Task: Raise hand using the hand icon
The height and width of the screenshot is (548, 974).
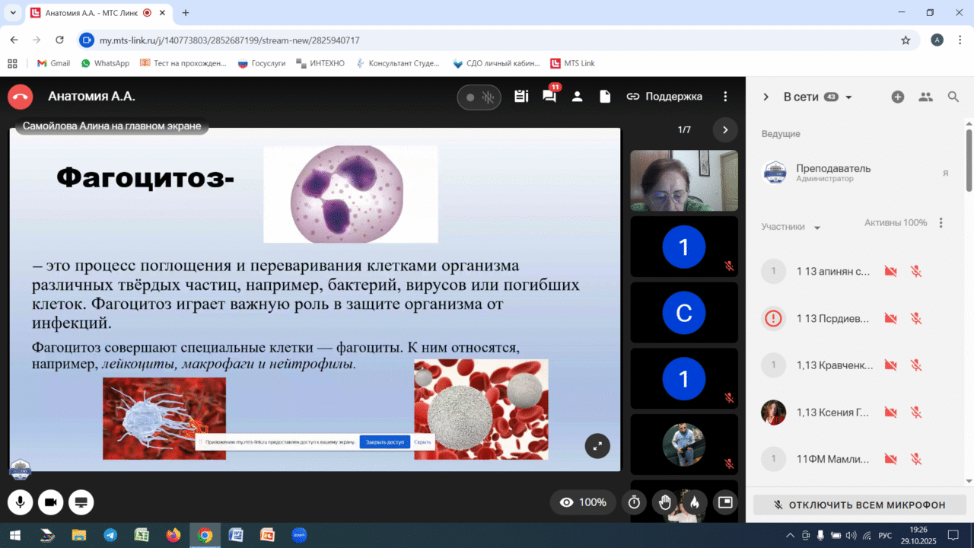Action: point(664,502)
